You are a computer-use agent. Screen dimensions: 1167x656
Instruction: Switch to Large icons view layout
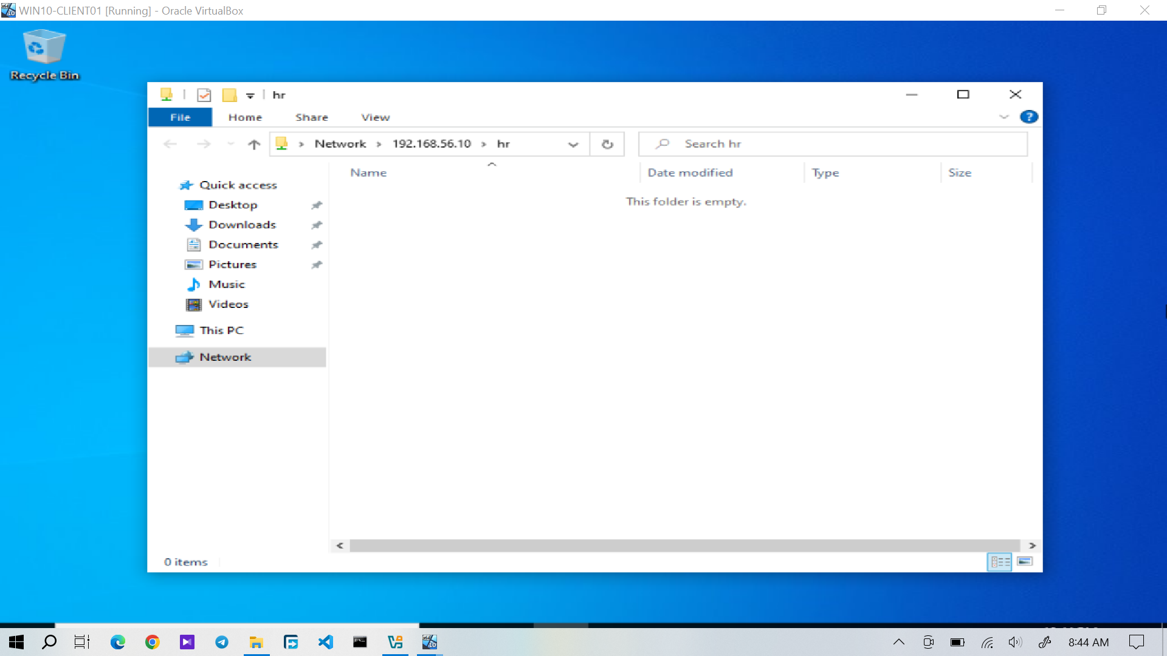(1025, 562)
